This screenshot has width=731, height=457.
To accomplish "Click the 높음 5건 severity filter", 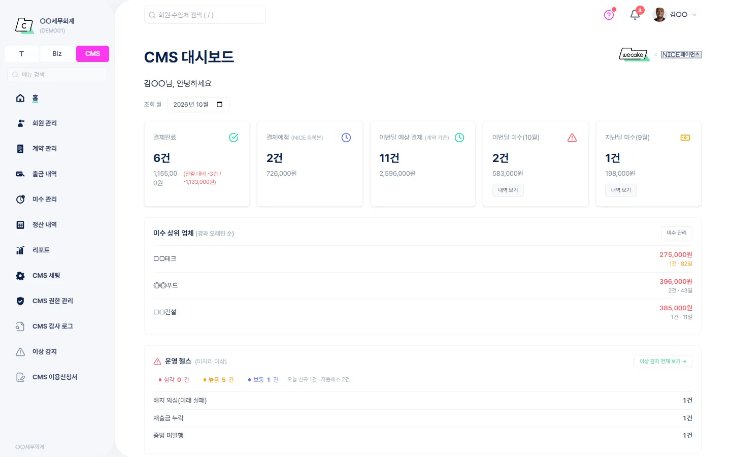I will click(218, 380).
